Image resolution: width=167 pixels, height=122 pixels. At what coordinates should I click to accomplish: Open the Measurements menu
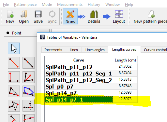(x=70, y=5)
